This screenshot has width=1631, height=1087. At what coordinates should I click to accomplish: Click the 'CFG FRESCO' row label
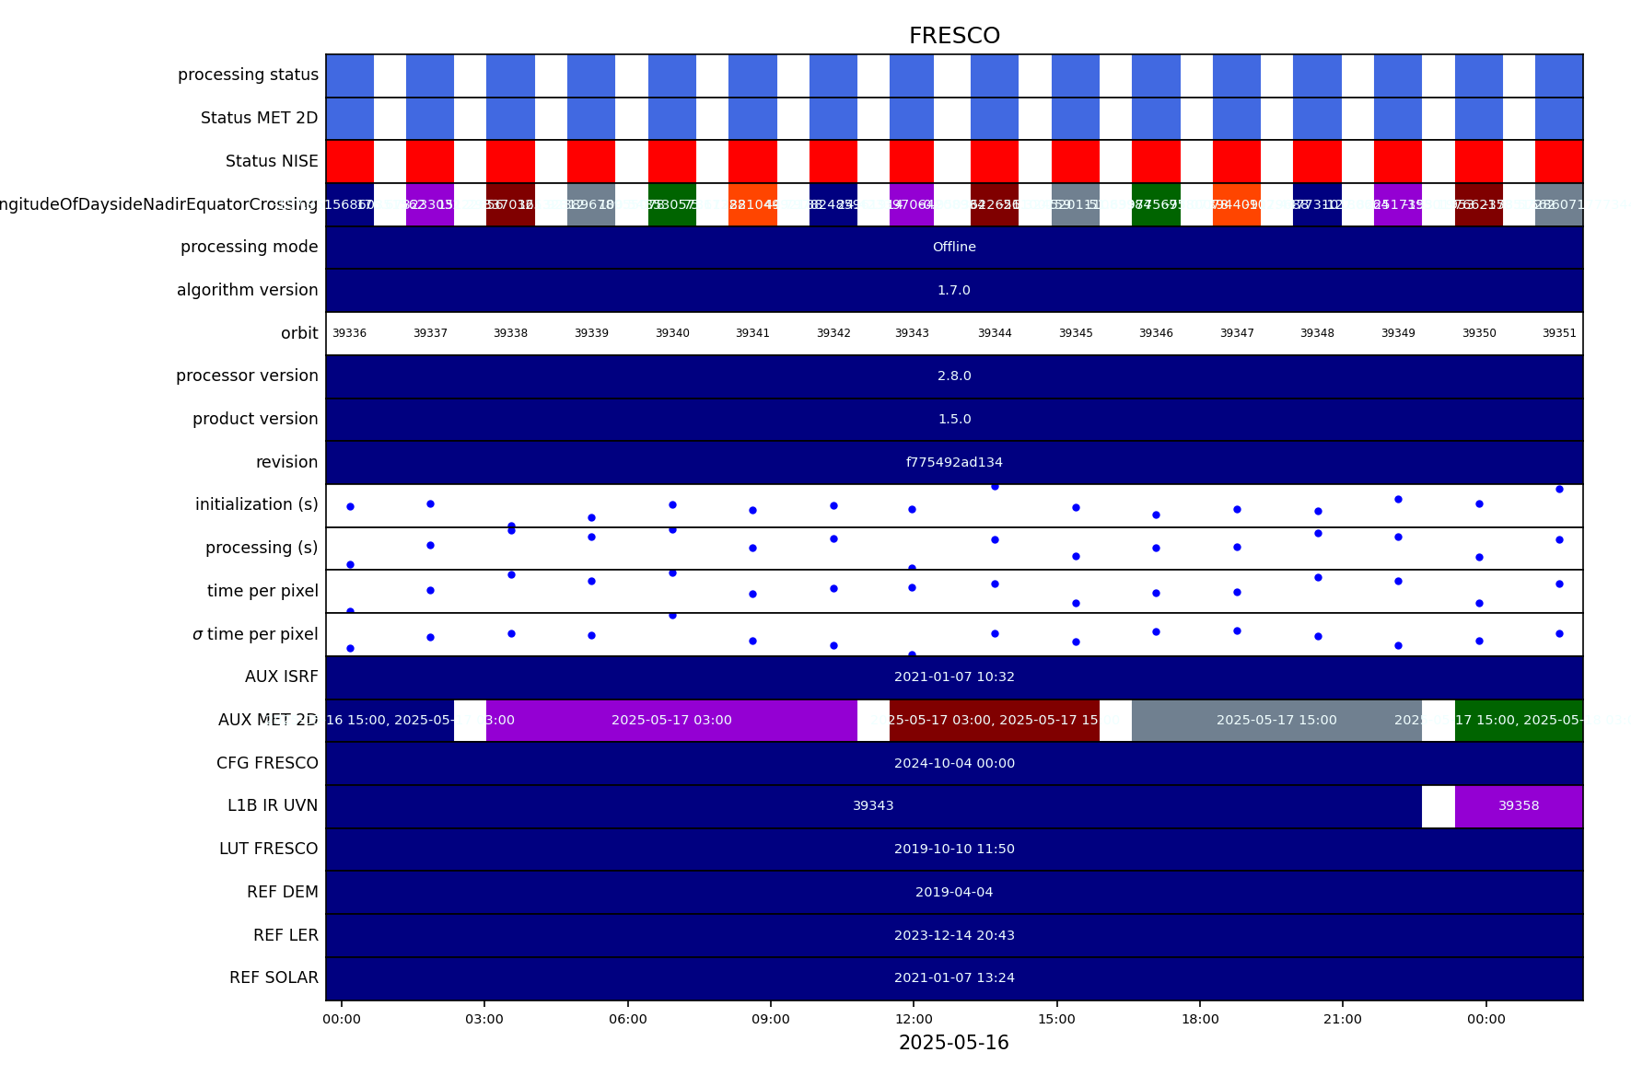click(x=267, y=763)
